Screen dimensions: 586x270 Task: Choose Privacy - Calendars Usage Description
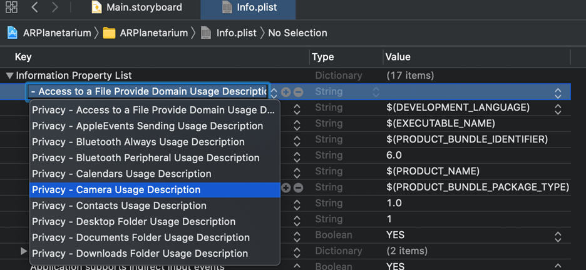155,174
